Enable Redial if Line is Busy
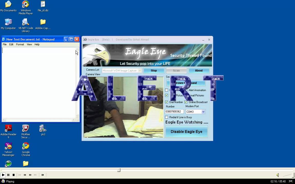This screenshot has height=184, width=295. pos(166,117)
